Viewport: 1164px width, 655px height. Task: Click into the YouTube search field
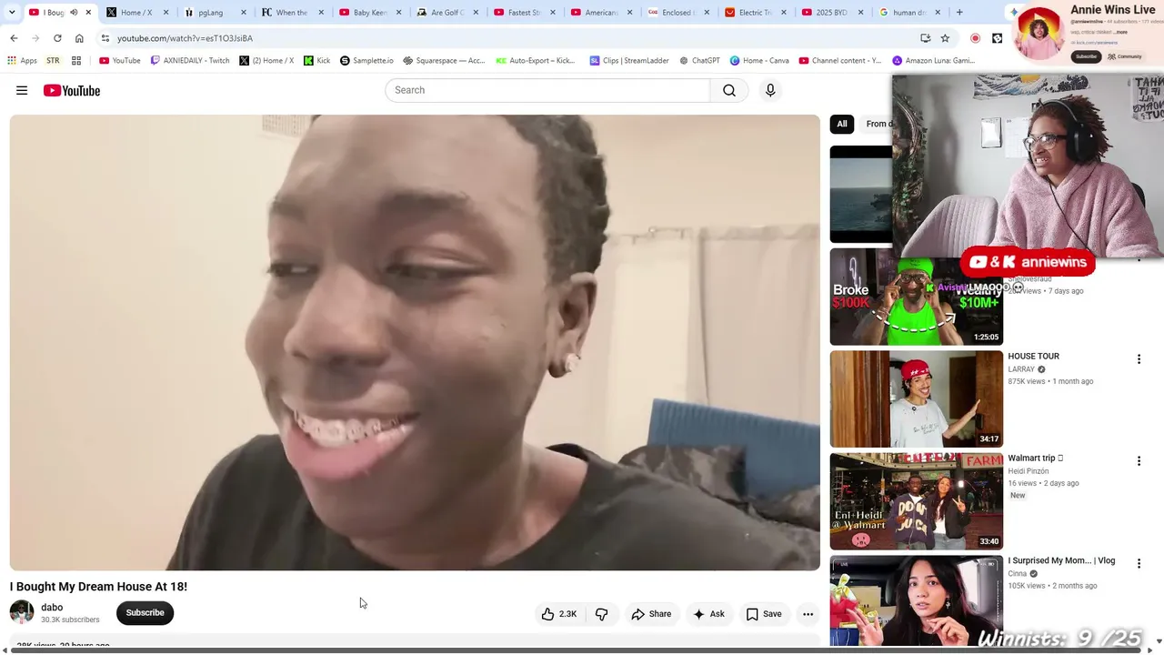pyautogui.click(x=547, y=90)
